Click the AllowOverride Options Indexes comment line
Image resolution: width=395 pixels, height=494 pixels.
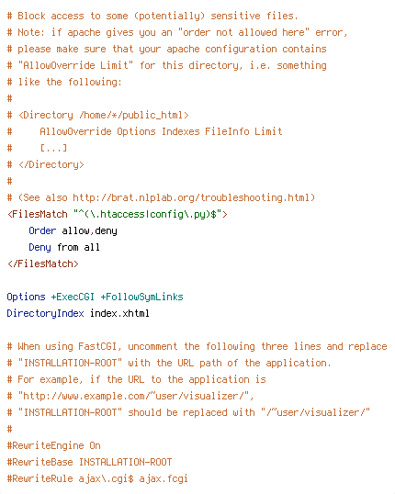(145, 131)
